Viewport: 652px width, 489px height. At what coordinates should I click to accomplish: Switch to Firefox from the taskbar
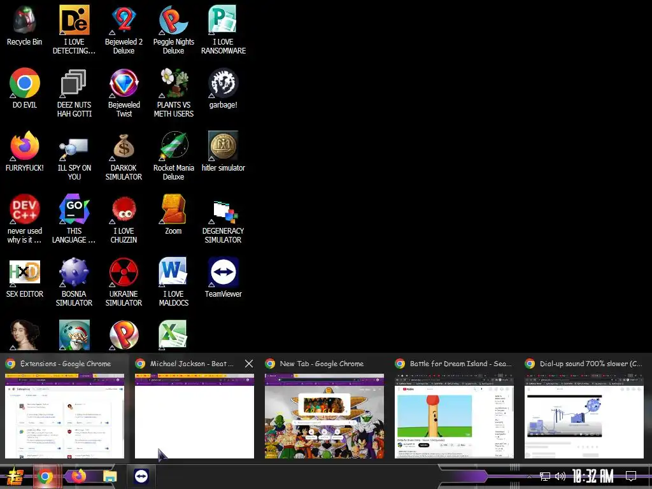78,476
